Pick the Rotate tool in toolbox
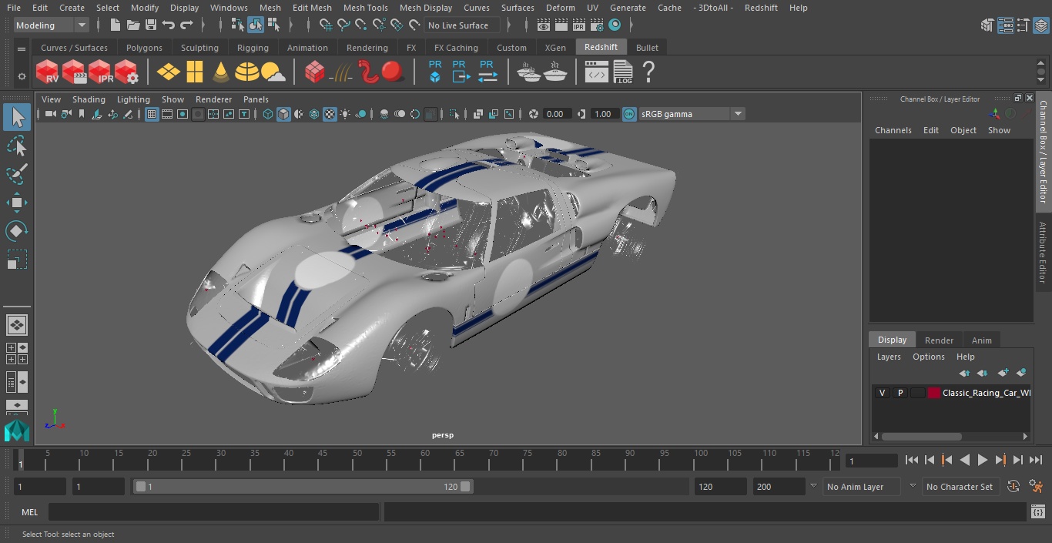The image size is (1052, 543). [x=16, y=231]
